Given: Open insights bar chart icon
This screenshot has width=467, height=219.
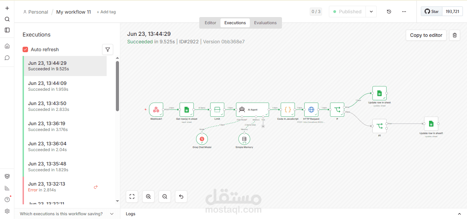Looking at the screenshot, I should [x=7, y=188].
